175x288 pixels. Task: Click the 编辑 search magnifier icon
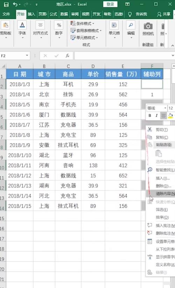pos(131,25)
